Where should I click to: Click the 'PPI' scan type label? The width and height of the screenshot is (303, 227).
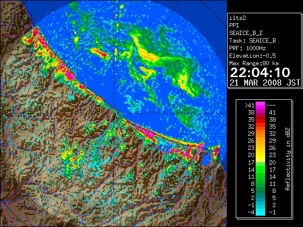point(234,26)
